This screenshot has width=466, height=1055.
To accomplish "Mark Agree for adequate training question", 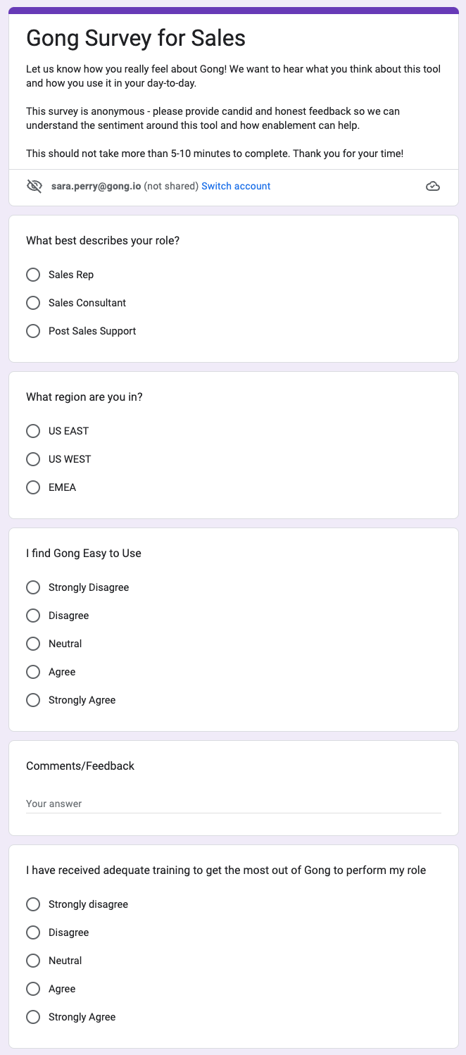I will (33, 989).
